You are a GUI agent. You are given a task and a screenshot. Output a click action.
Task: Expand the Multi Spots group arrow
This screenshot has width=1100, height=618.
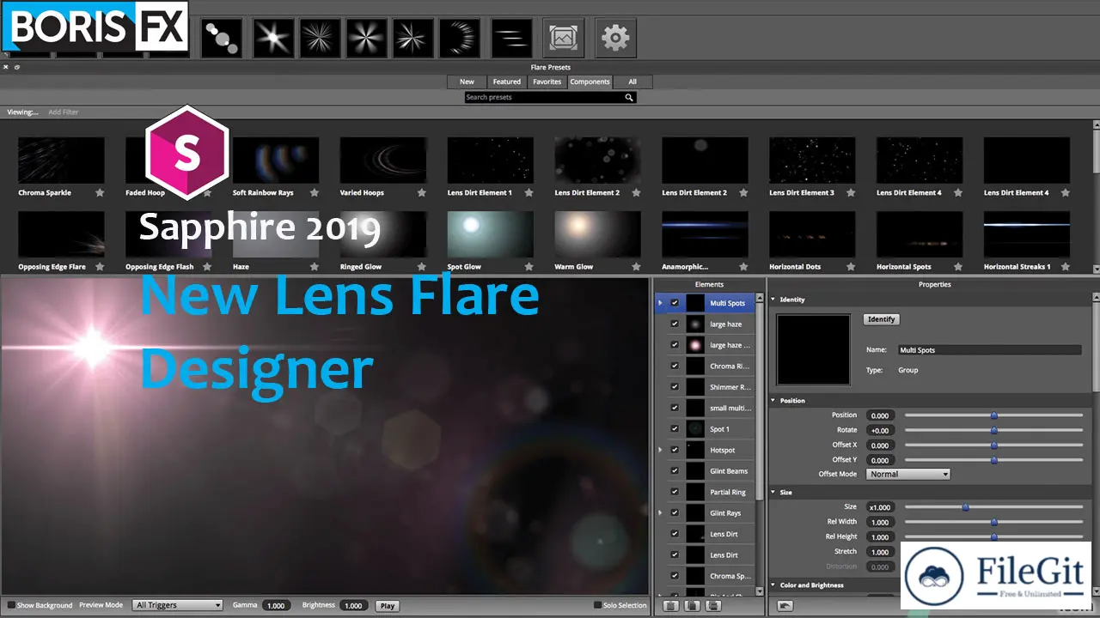pos(660,303)
